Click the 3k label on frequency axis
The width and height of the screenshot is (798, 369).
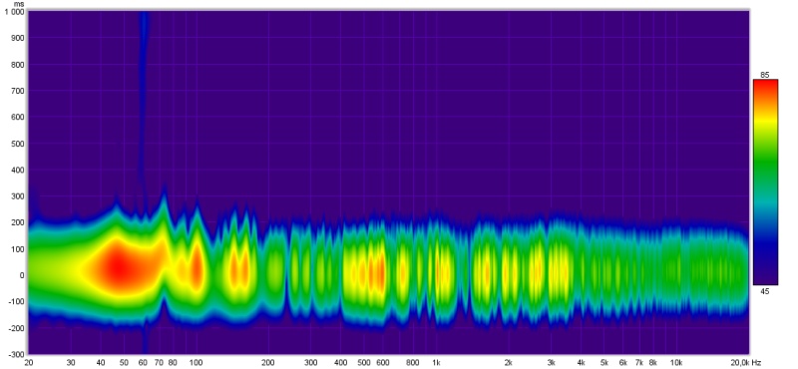(552, 362)
